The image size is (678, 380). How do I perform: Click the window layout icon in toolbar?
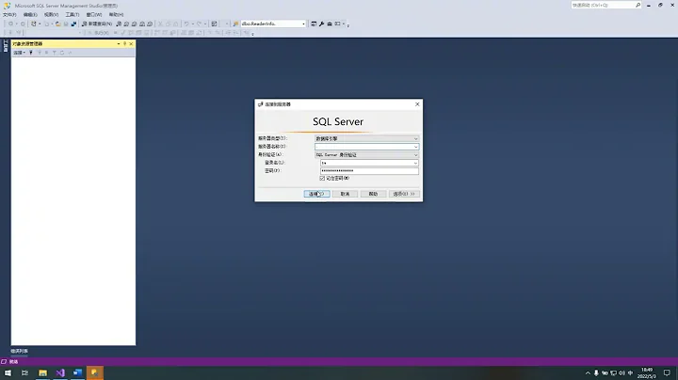[338, 24]
